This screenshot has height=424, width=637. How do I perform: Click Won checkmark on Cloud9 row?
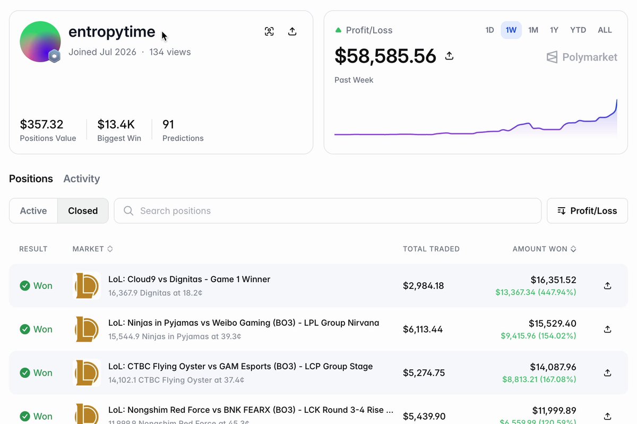tap(24, 286)
